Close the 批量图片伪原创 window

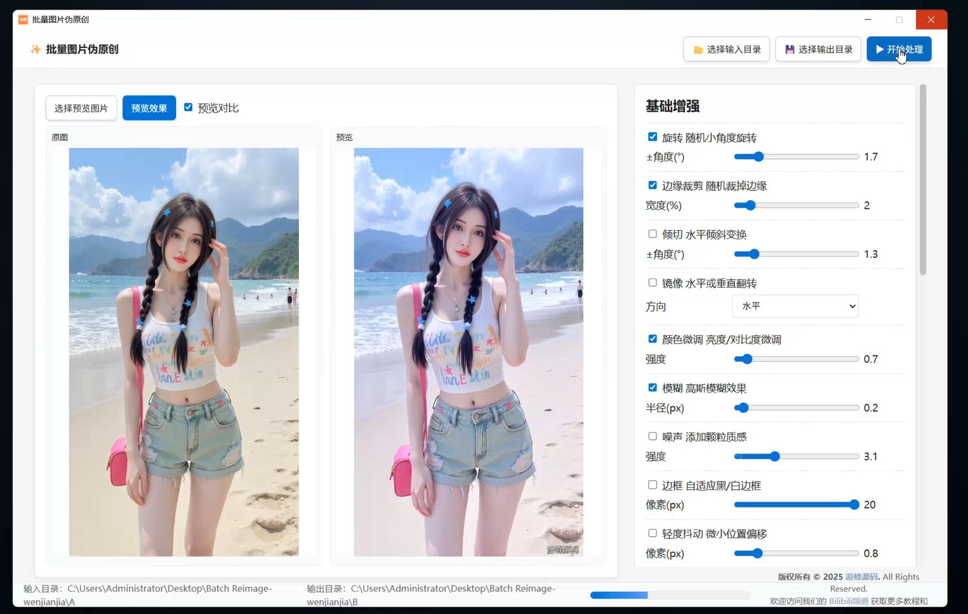click(931, 19)
